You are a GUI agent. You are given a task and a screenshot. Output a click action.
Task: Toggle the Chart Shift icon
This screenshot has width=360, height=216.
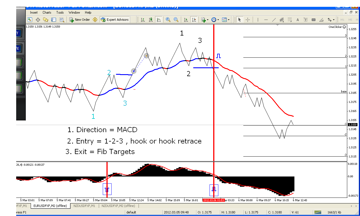pyautogui.click(x=194, y=20)
